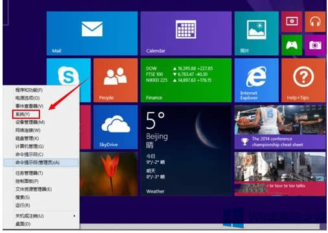Open the Beijing Weather tile
The width and height of the screenshot is (328, 233).
pyautogui.click(x=186, y=151)
